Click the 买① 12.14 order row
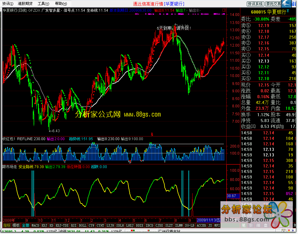 coord(268,56)
